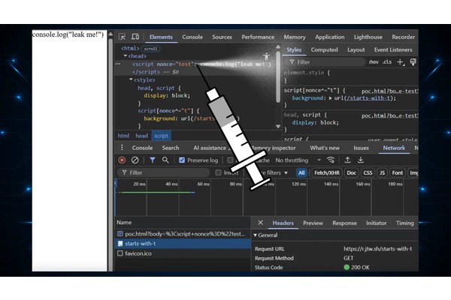Screen dimensions: 451x300
Task: Expand the background url shorthand triangle
Action: (331, 98)
